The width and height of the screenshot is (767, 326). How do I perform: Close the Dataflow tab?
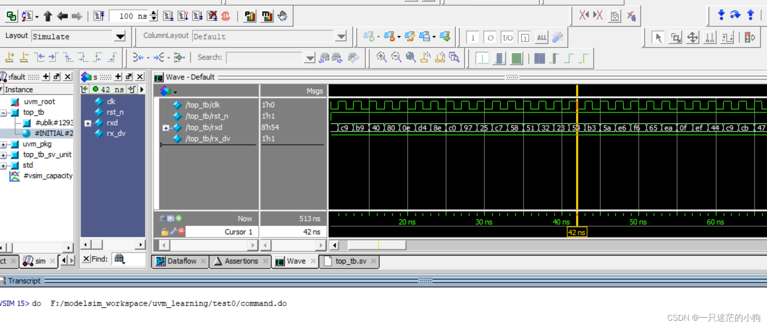[x=203, y=261]
